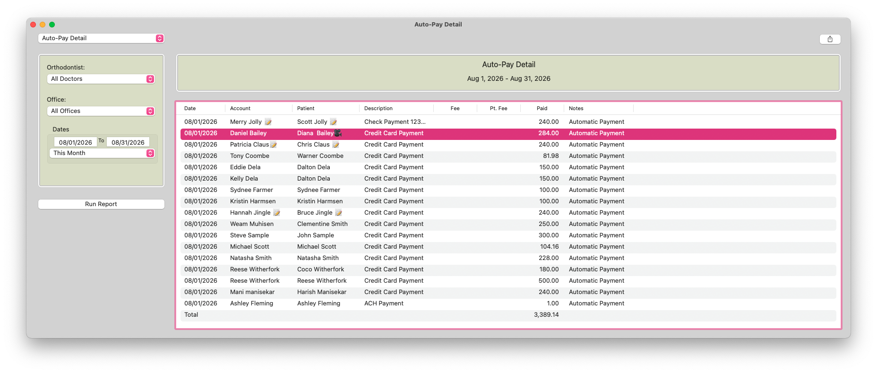Viewport: 877px width, 373px height.
Task: Open note icon beside Chris Claus
Action: [x=335, y=145]
